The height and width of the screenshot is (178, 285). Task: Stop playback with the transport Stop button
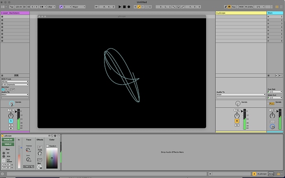pyautogui.click(x=124, y=7)
